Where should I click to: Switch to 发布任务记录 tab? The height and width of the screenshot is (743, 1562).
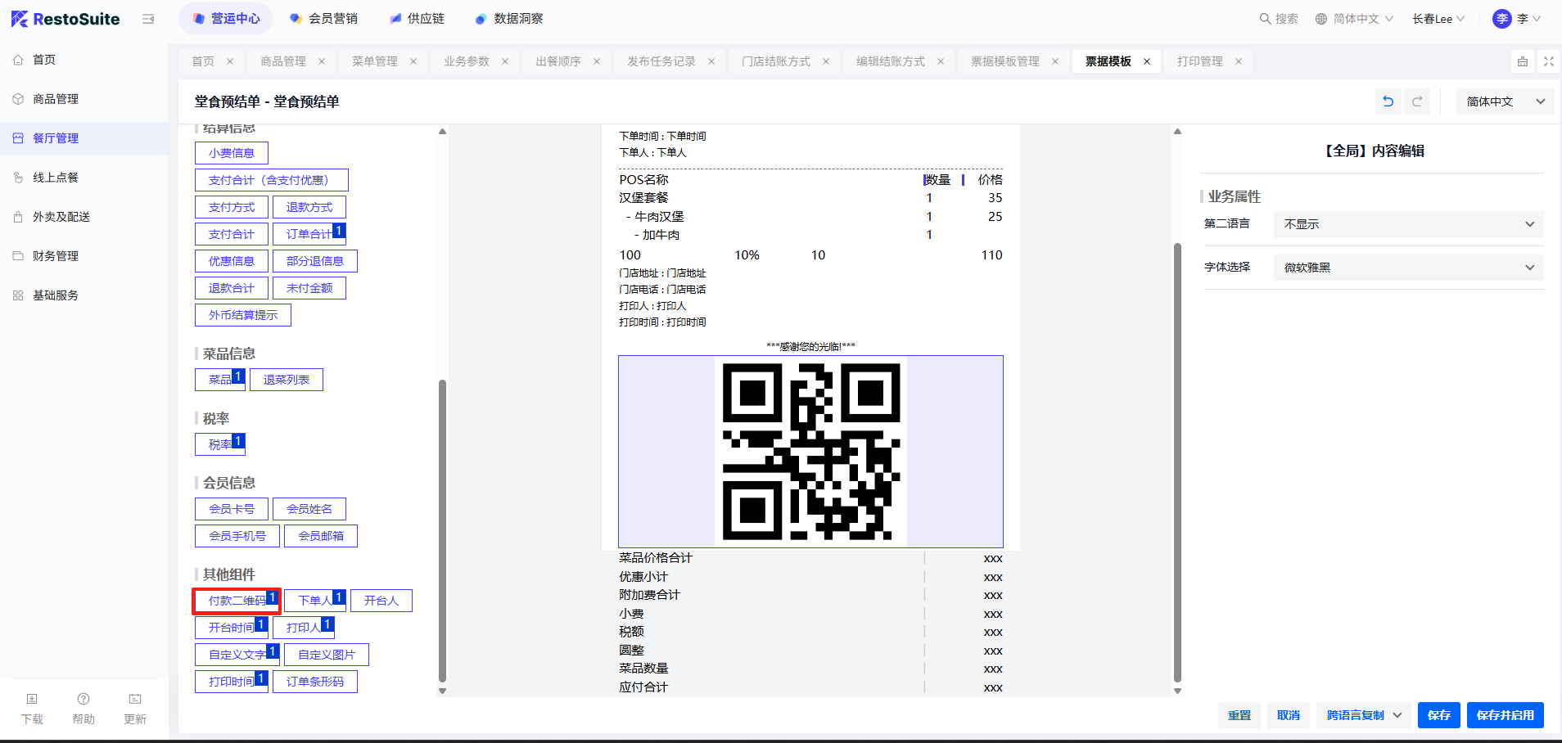click(661, 61)
